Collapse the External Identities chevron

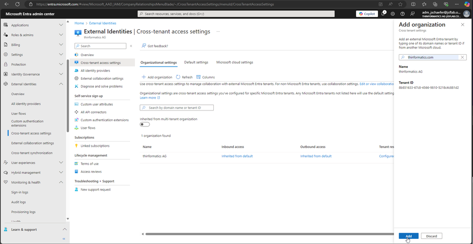coord(61,84)
